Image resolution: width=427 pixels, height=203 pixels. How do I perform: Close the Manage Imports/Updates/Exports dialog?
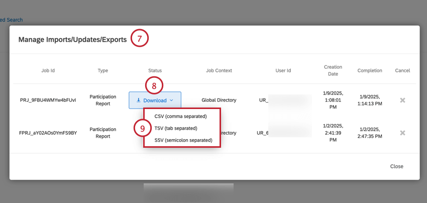[396, 166]
